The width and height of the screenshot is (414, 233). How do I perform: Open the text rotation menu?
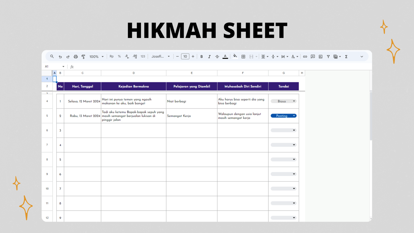coord(294,57)
